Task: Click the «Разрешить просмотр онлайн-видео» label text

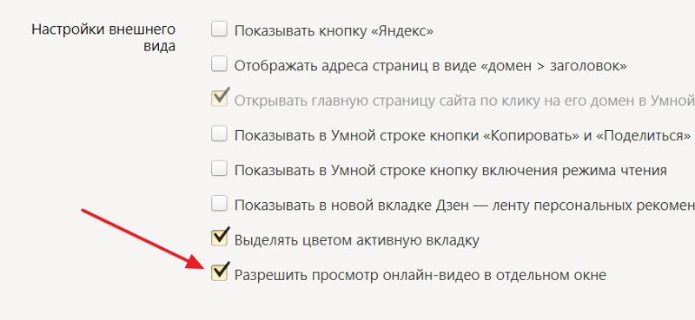Action: tap(420, 275)
